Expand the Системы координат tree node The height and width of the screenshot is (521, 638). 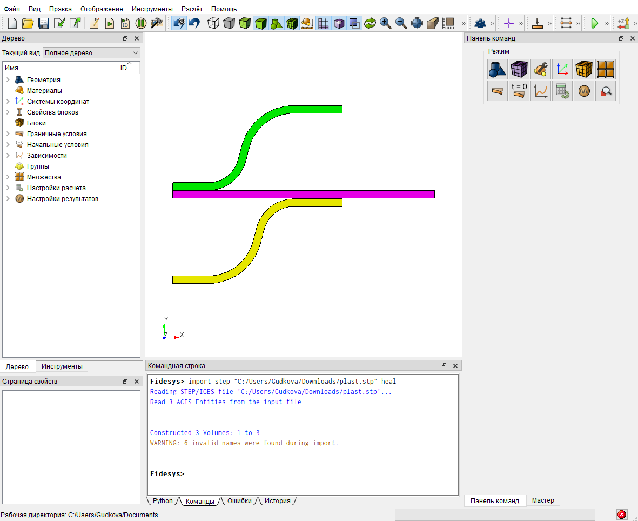[x=8, y=102]
